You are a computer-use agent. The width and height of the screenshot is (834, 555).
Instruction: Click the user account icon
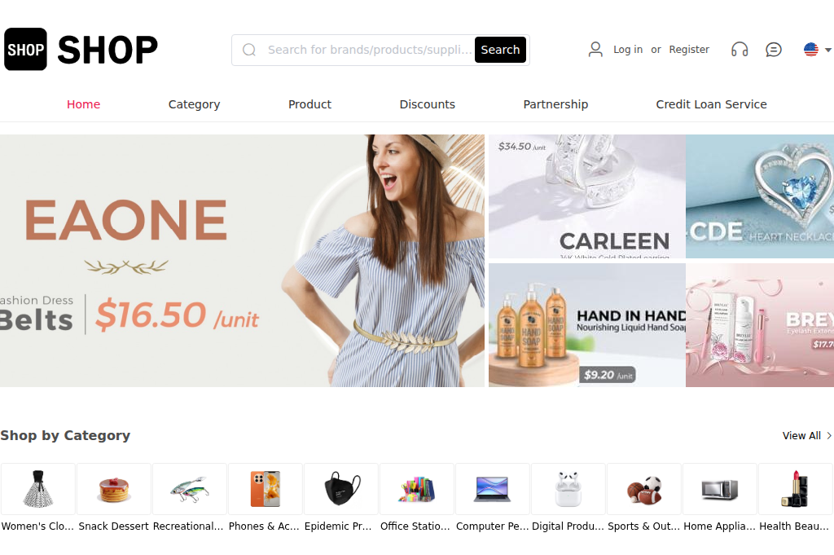(595, 50)
